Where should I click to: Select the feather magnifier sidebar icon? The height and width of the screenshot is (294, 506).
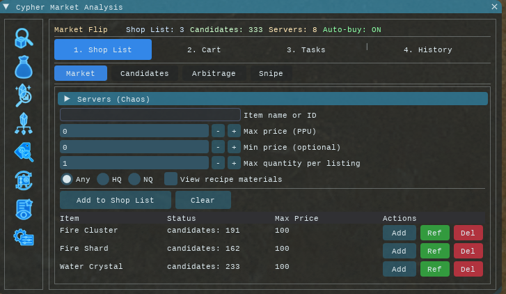pyautogui.click(x=24, y=95)
